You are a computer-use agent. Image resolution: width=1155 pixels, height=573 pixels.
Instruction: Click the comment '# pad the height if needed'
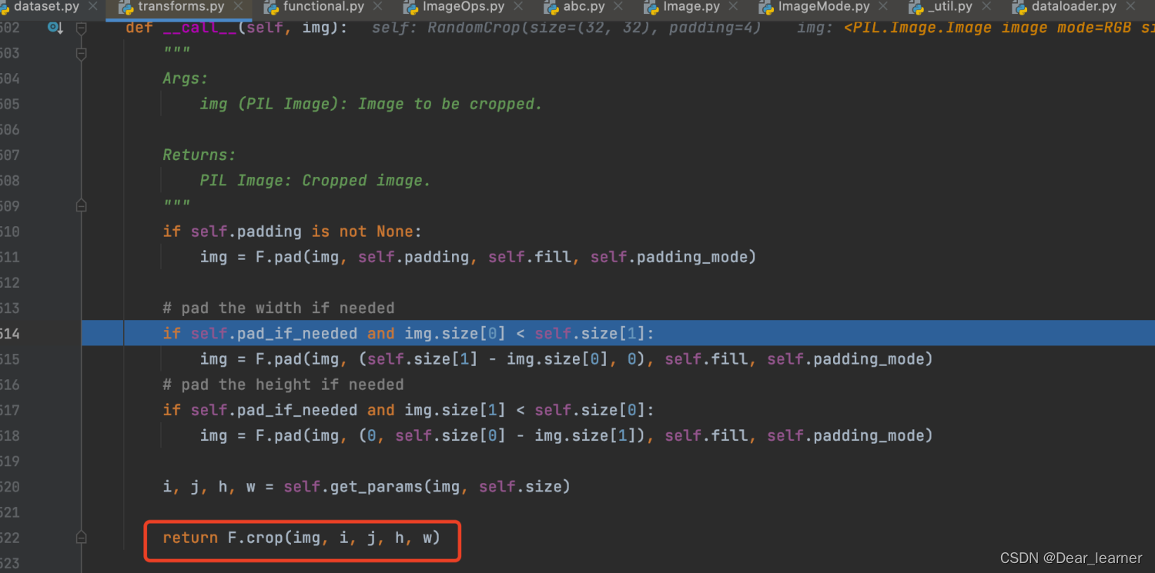pyautogui.click(x=283, y=385)
